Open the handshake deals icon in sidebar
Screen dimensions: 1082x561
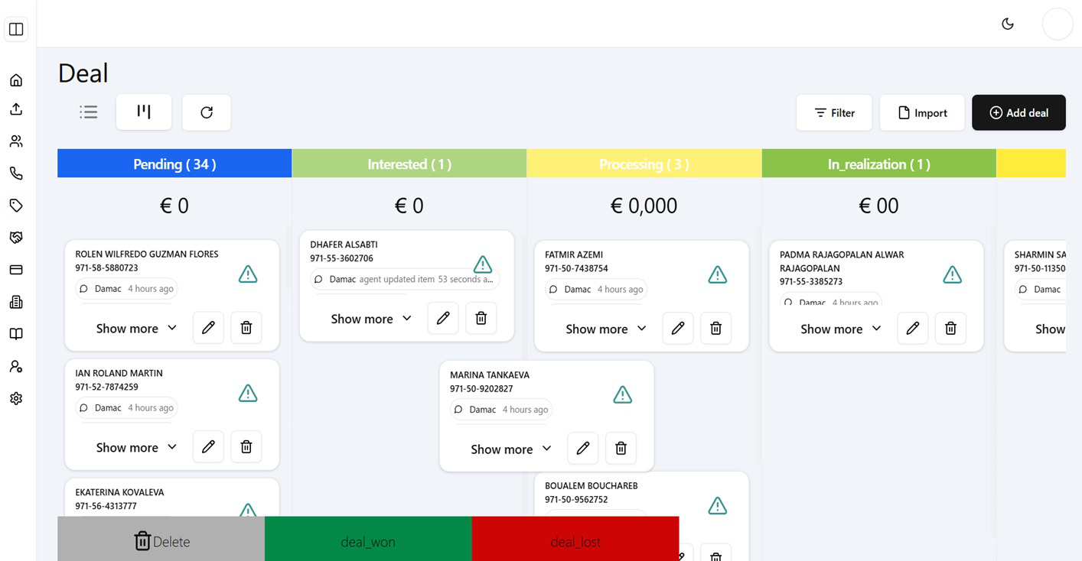tap(16, 238)
